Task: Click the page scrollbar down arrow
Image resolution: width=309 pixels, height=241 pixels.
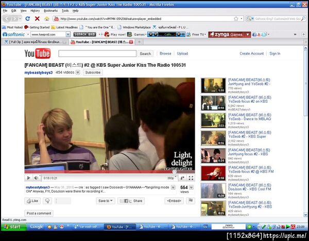Action: (305, 215)
